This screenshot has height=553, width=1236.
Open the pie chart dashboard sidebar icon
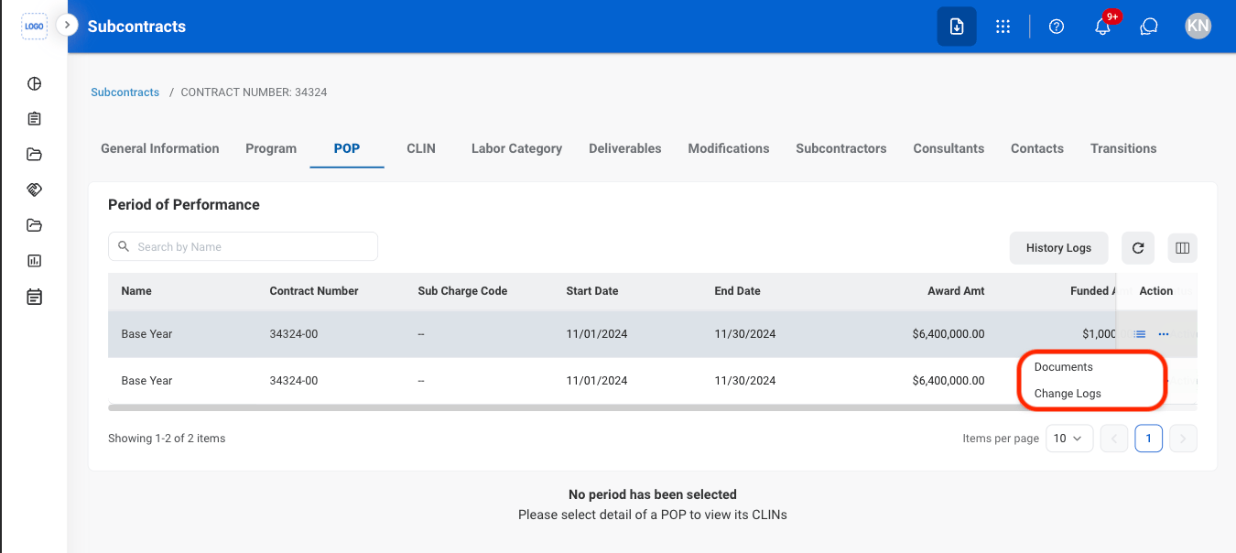[x=34, y=84]
